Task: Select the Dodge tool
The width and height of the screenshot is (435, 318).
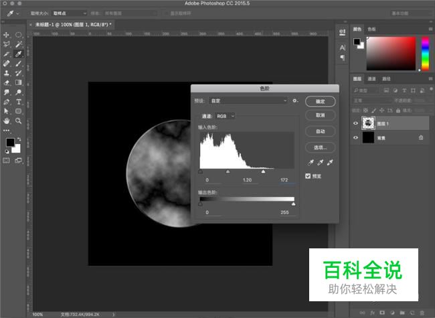Action: [x=18, y=92]
